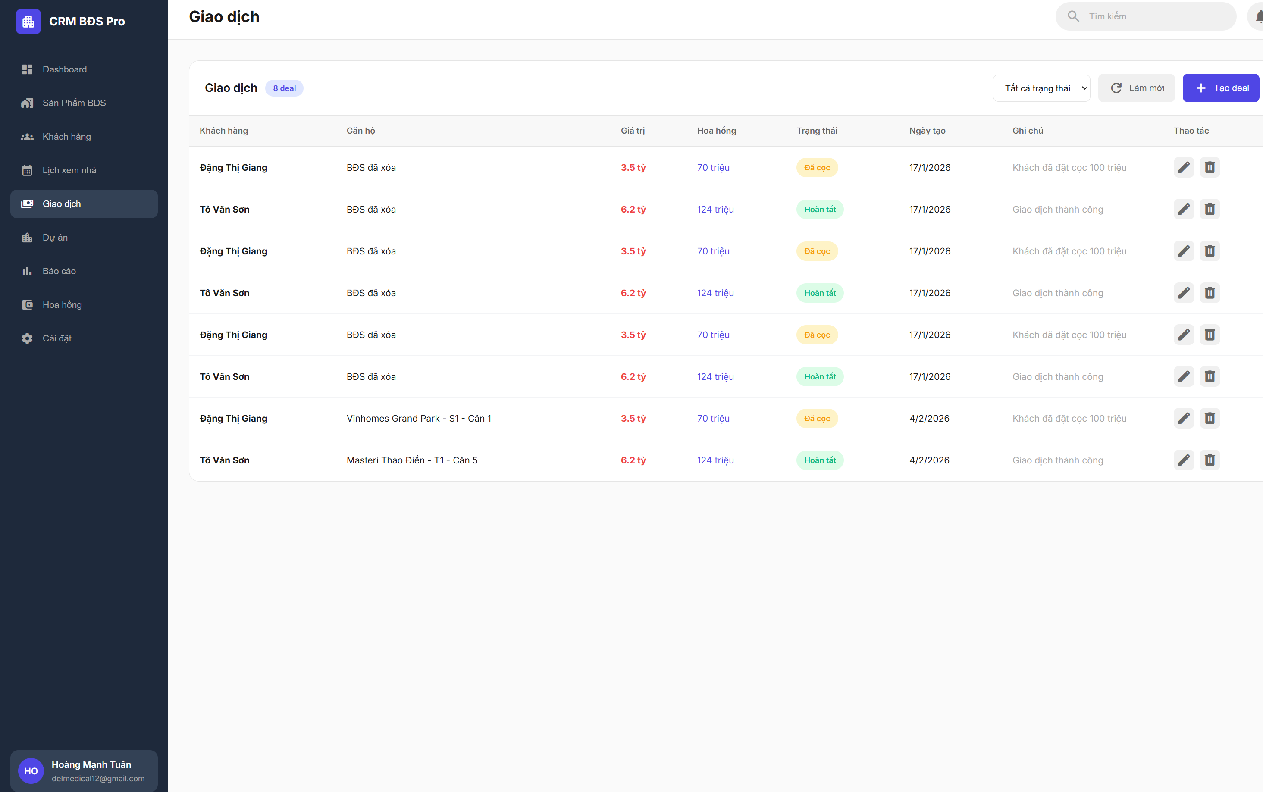
Task: Open the Khách hàng section
Action: [x=66, y=137]
